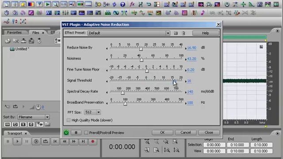The width and height of the screenshot is (283, 159).
Task: Click the blue infinity loop effect icon
Action: [x=116, y=13]
